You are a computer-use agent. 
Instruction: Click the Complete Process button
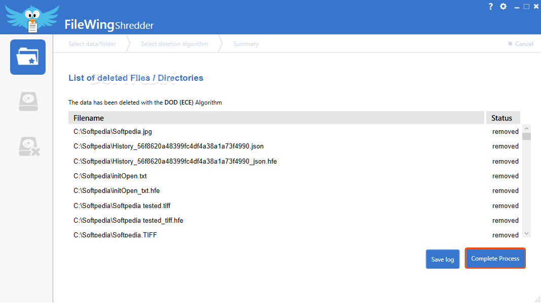495,258
